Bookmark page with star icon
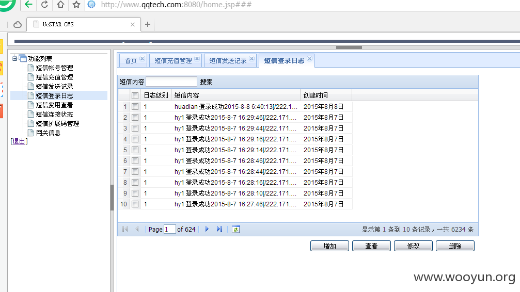This screenshot has height=292, width=520. pos(76,4)
